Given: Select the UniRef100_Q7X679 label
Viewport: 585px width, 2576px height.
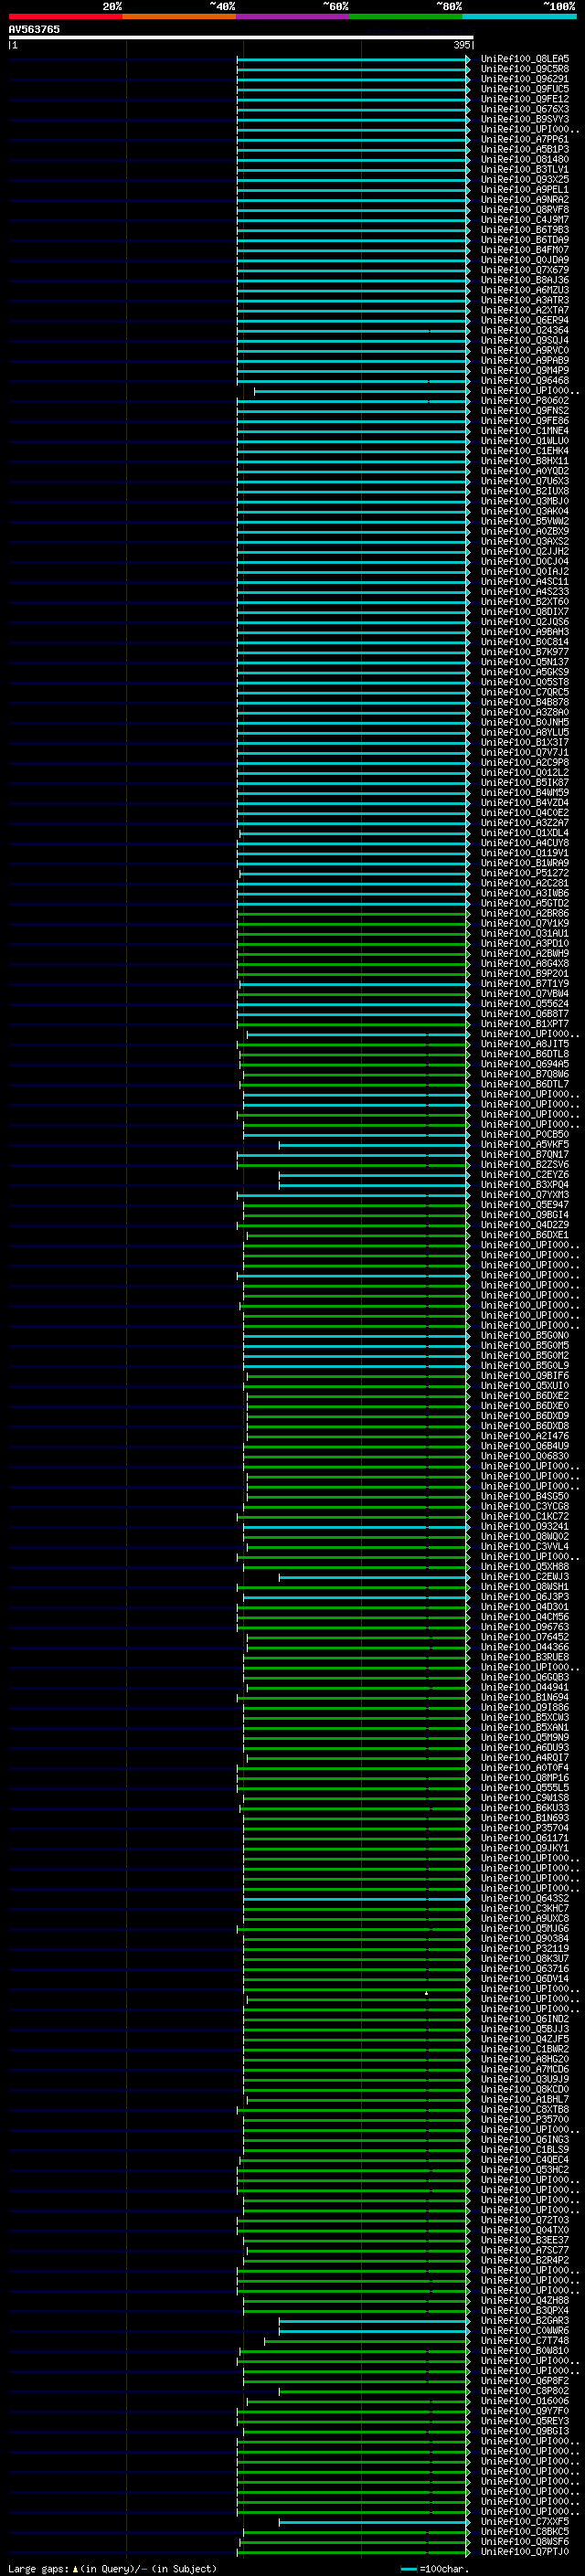Looking at the screenshot, I should tap(524, 270).
